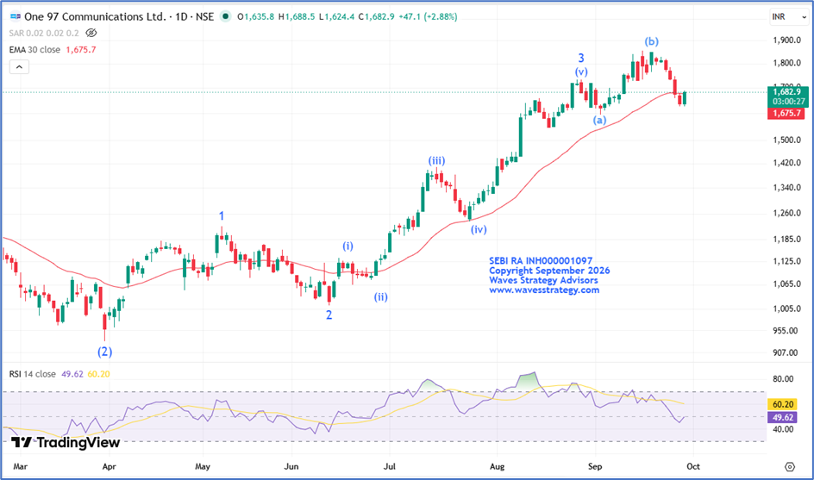The image size is (814, 480).
Task: Open chart settings gear icon
Action: coord(790,466)
